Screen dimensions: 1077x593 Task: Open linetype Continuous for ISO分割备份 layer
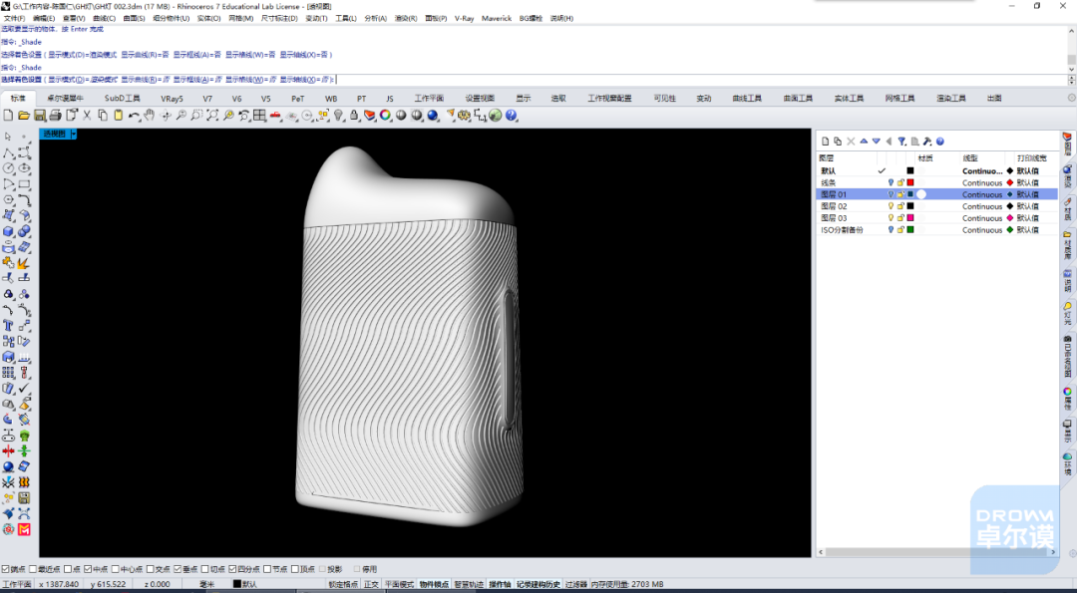coord(981,230)
